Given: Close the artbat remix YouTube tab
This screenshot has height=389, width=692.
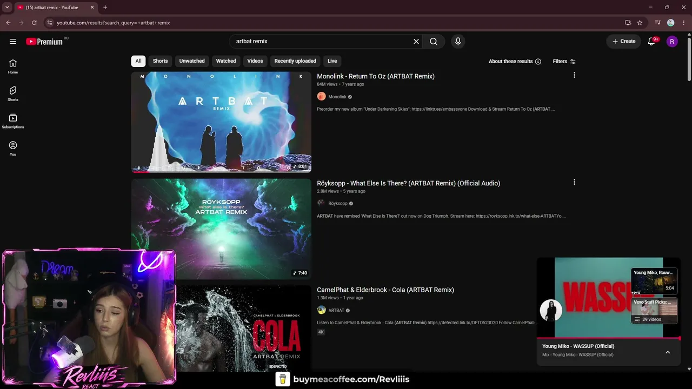Looking at the screenshot, I should coord(92,8).
